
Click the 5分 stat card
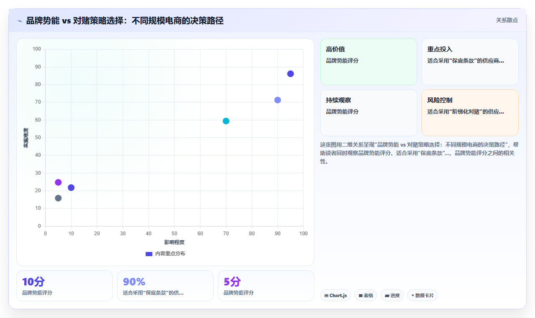point(266,286)
